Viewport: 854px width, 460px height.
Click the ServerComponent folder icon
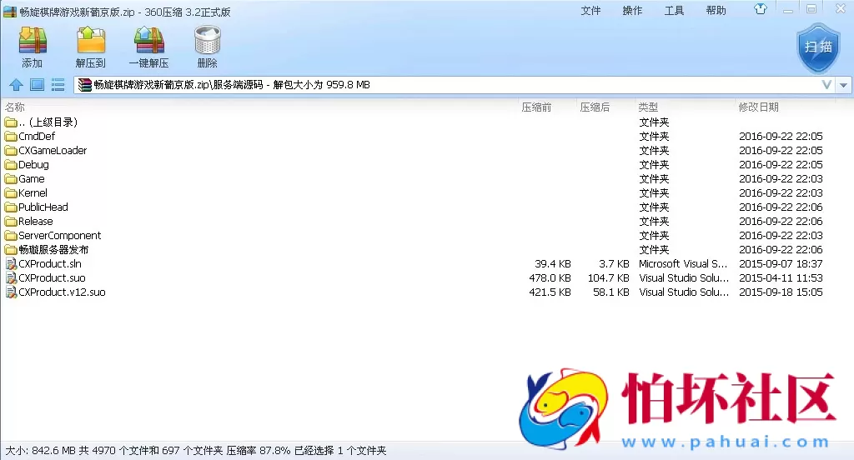[x=11, y=235]
